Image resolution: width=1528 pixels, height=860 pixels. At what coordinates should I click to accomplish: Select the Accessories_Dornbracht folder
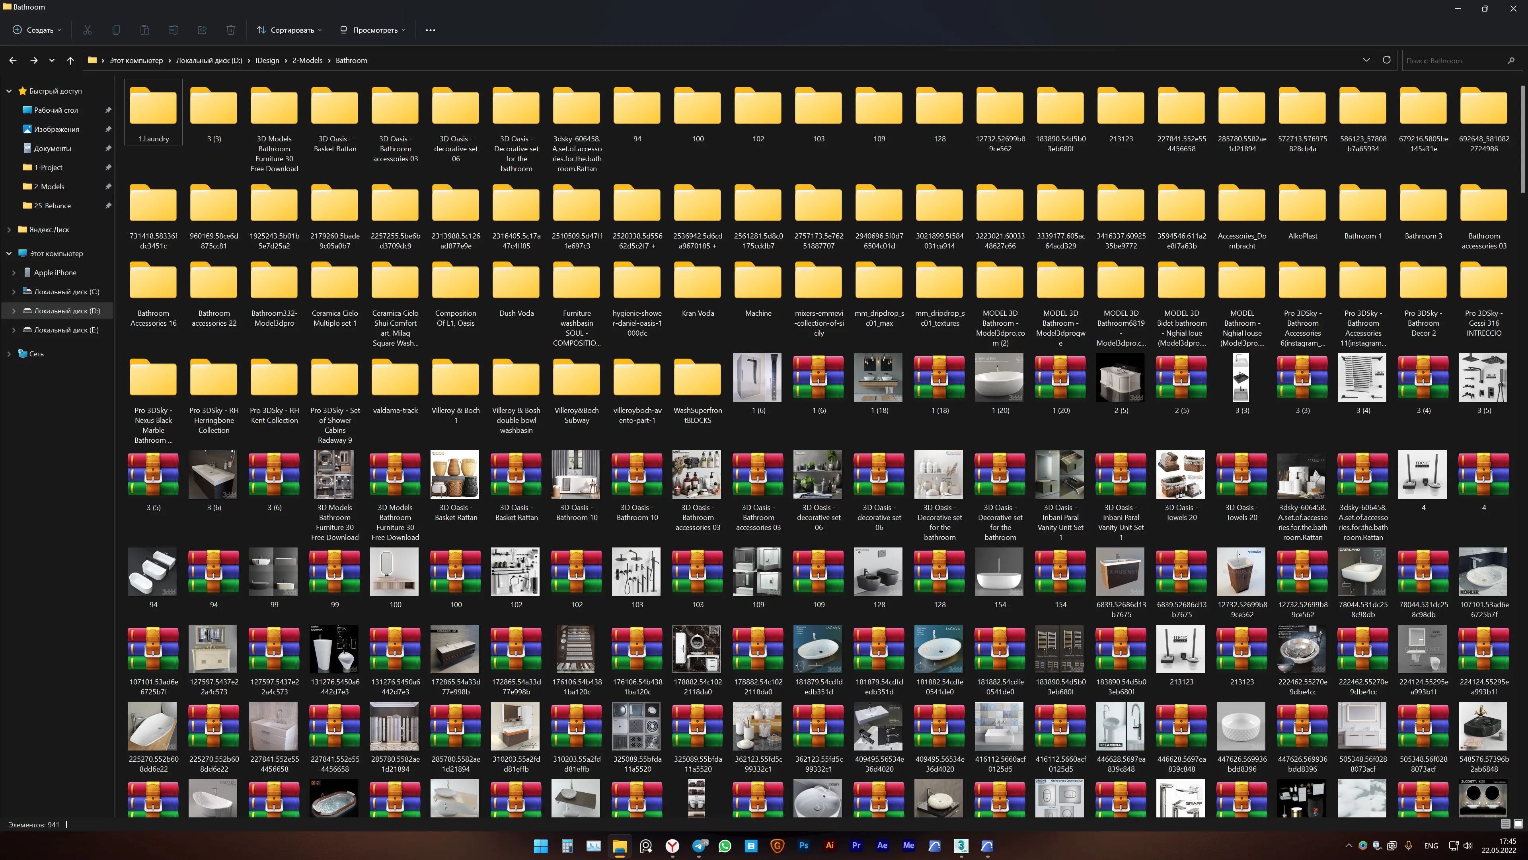coord(1242,217)
